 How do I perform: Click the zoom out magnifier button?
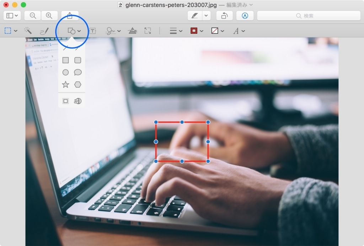click(33, 16)
